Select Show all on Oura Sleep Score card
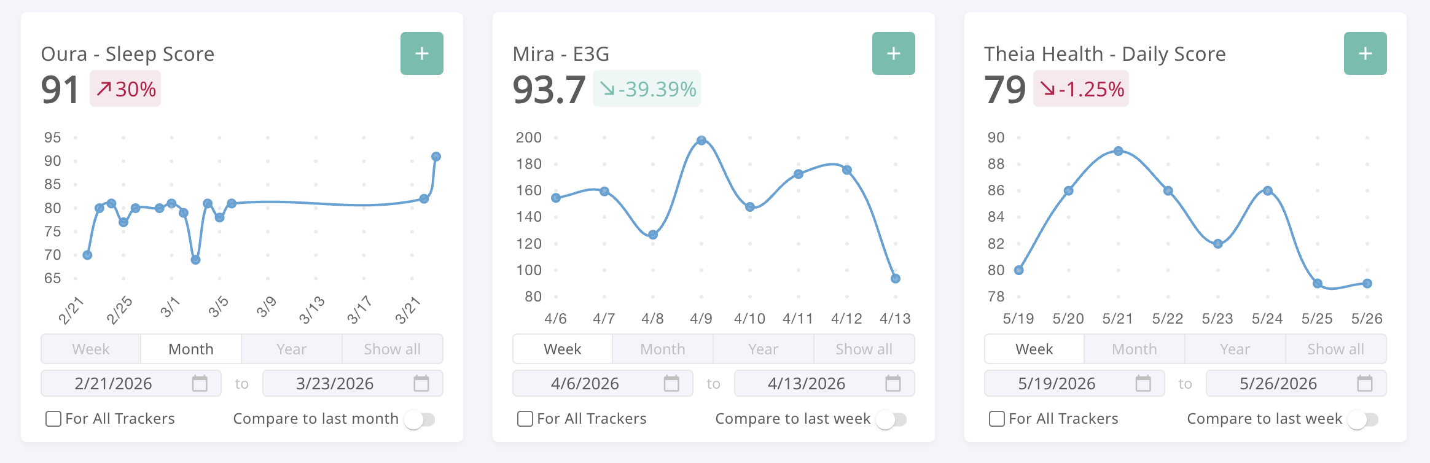1430x463 pixels. click(393, 349)
